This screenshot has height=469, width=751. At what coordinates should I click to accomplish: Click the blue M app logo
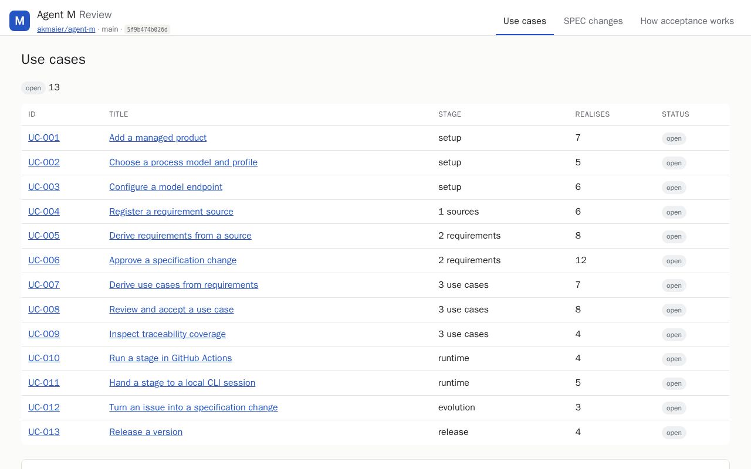pos(19,21)
